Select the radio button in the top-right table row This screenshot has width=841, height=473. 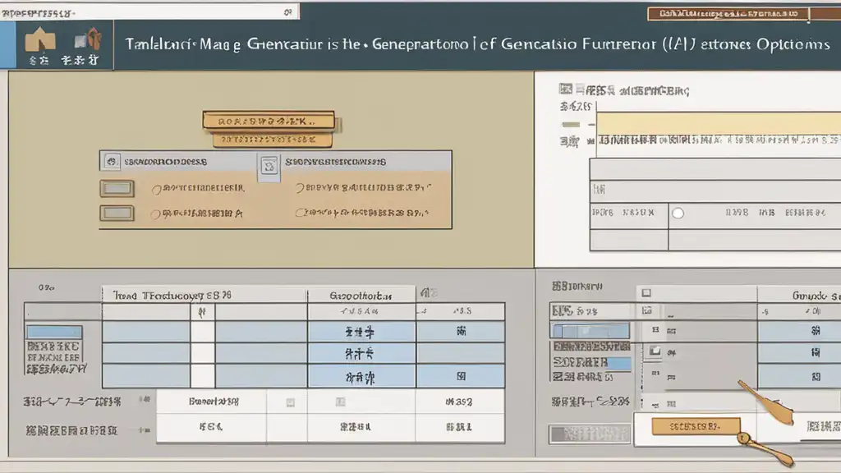pos(678,213)
